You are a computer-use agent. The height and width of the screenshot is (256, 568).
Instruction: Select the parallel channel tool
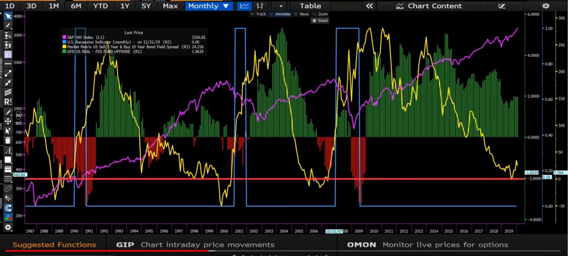pyautogui.click(x=8, y=92)
